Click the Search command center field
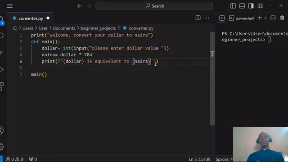 154,6
